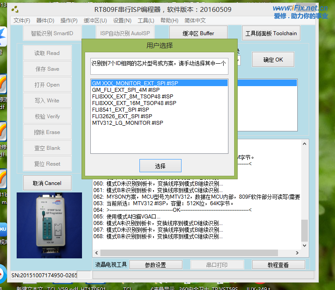Click log vertical scrollbar thumb
The image size is (335, 290).
pos(304,231)
